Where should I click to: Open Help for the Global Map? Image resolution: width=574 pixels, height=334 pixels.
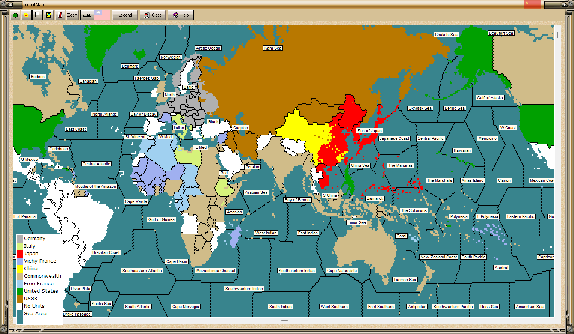click(x=181, y=15)
